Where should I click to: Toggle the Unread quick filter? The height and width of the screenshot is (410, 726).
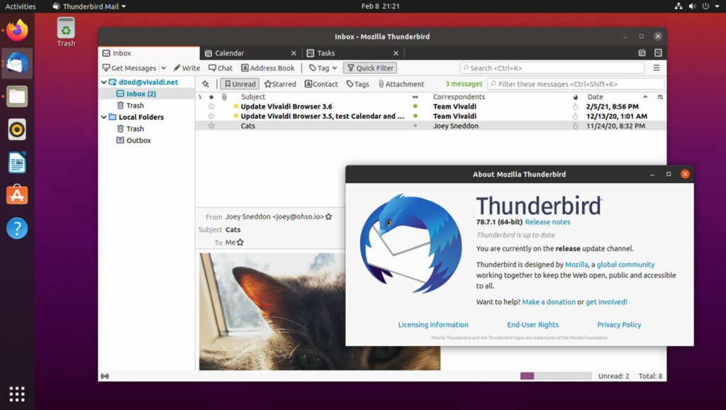coord(240,84)
